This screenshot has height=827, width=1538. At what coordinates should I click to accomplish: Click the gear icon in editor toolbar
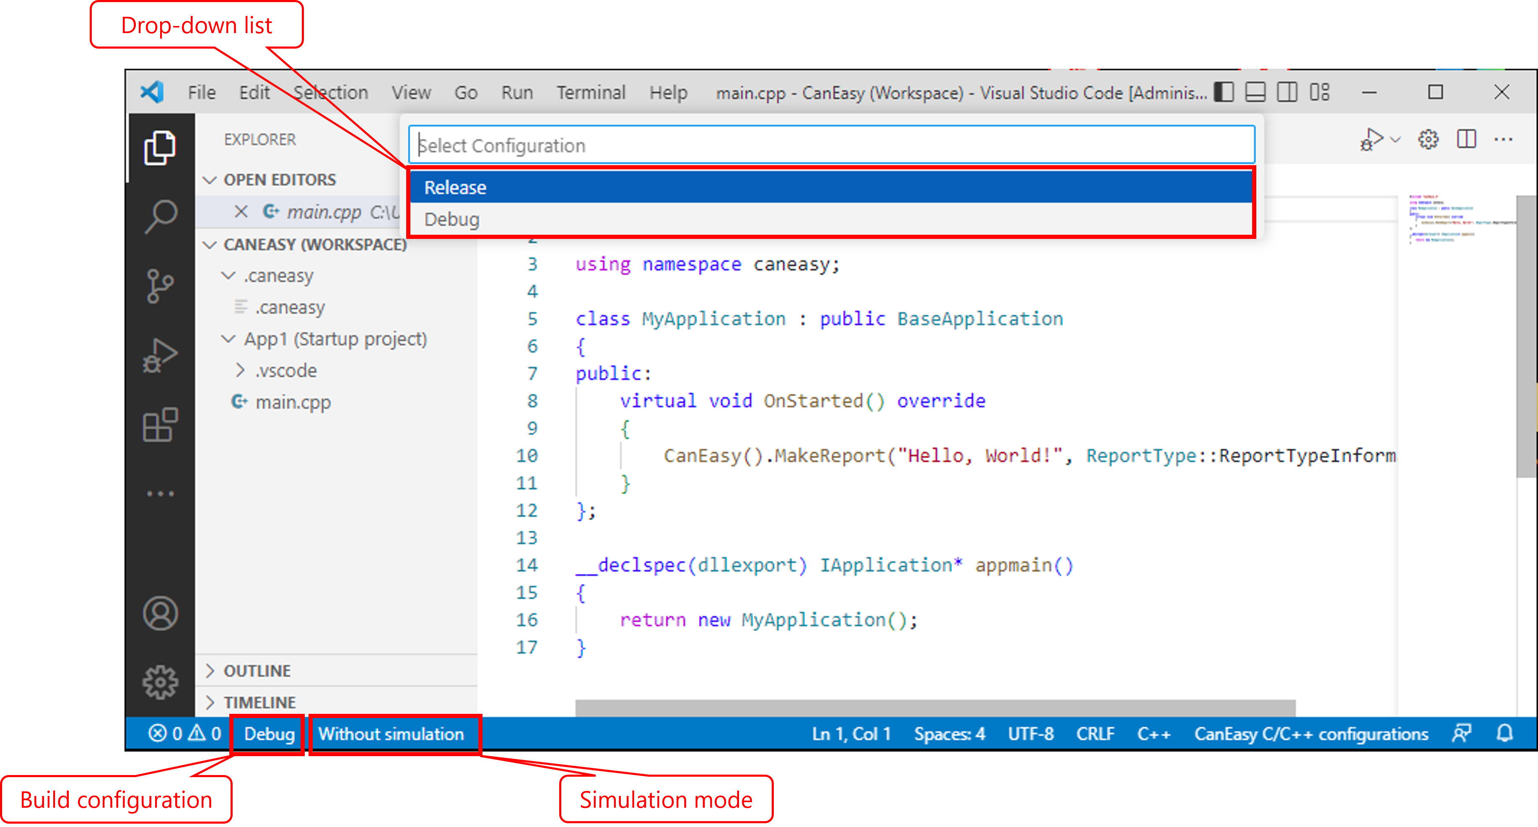click(1428, 140)
